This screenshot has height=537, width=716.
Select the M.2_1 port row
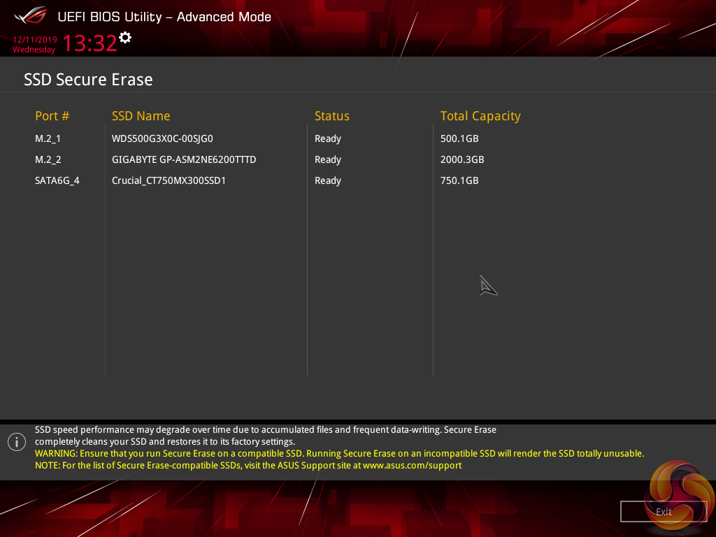point(48,138)
